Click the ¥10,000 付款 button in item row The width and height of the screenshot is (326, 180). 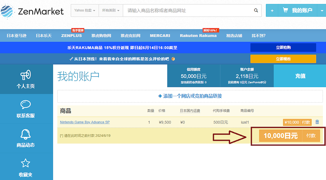click(x=297, y=122)
